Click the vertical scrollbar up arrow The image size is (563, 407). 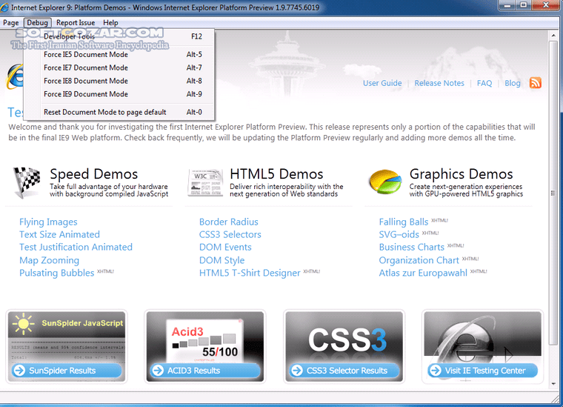click(x=553, y=35)
